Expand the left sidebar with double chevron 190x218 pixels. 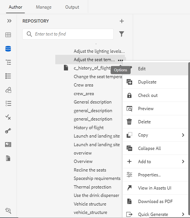coord(9,21)
